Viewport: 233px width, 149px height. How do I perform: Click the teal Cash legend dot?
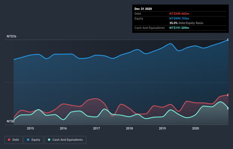click(49, 140)
